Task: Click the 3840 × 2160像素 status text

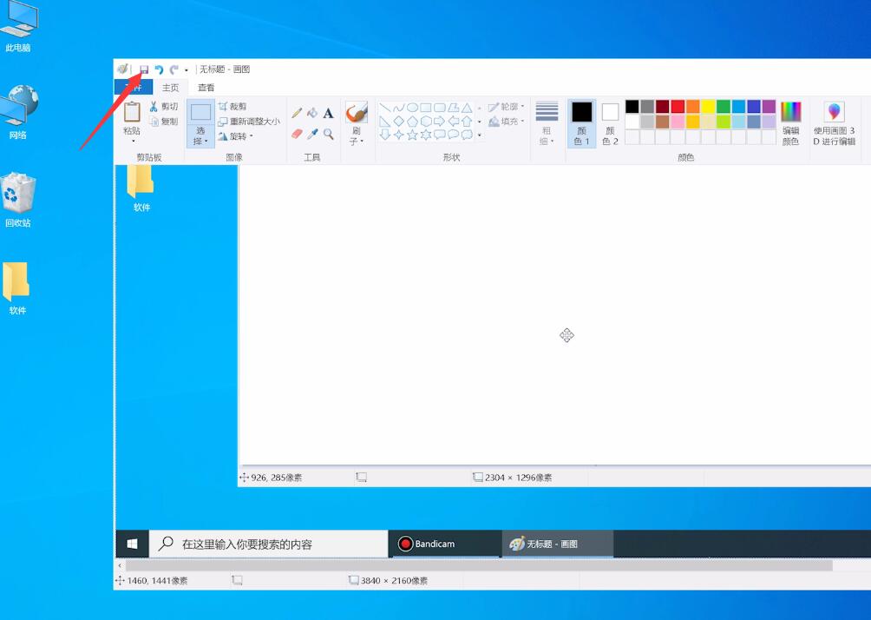Action: coord(394,581)
